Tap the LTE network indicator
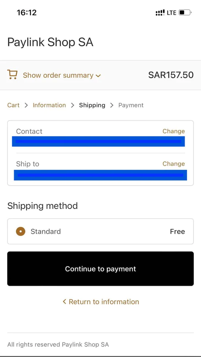 click(x=171, y=13)
